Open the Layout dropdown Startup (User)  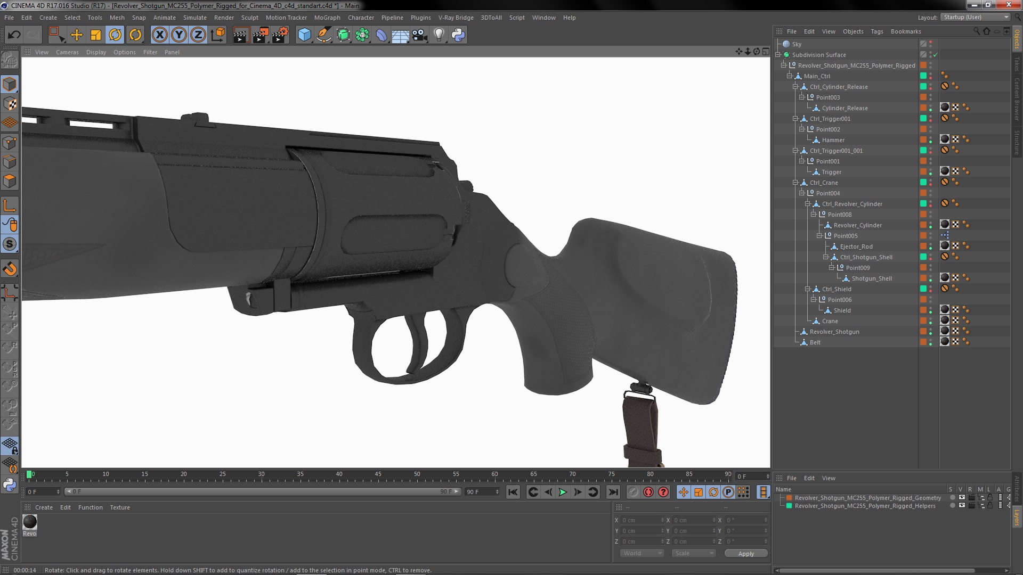975,18
